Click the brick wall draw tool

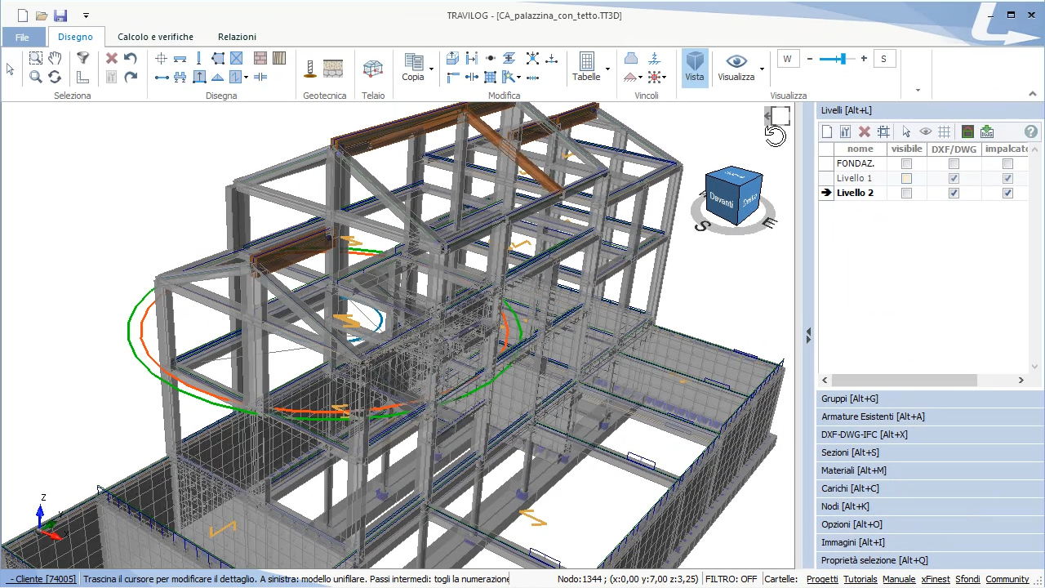[x=260, y=58]
